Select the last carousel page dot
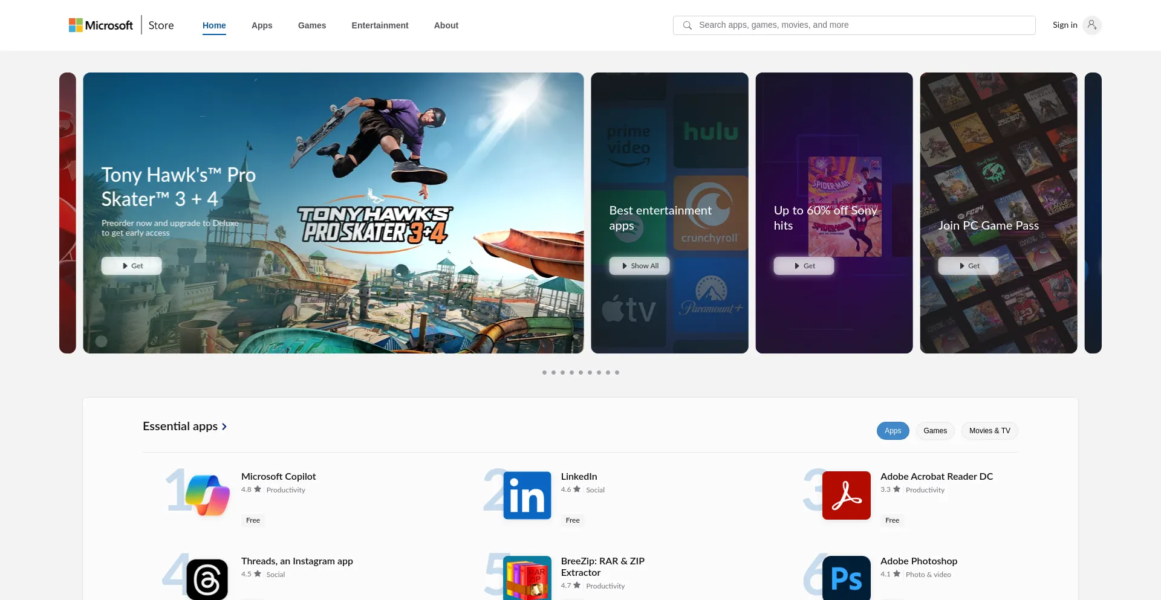Viewport: 1161px width, 600px height. coord(617,373)
